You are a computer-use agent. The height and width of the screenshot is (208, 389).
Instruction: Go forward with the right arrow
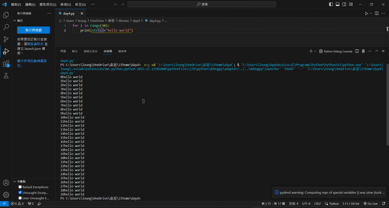123,5
